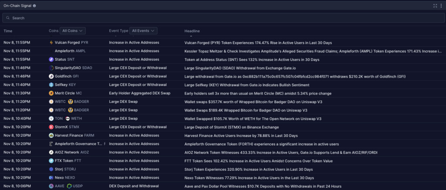Viewport: 446px width, 190px height.
Task: Click the Selfkey KEY coin icon
Action: tap(51, 85)
